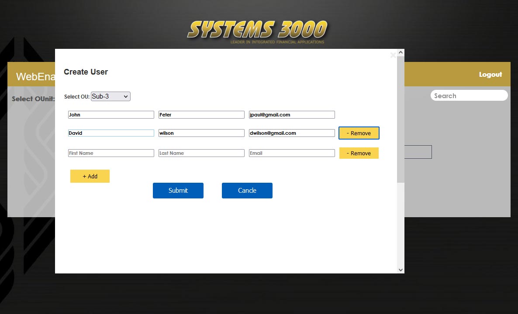Viewport: 518px width, 314px height.
Task: Focus the first name field containing David
Action: (111, 133)
